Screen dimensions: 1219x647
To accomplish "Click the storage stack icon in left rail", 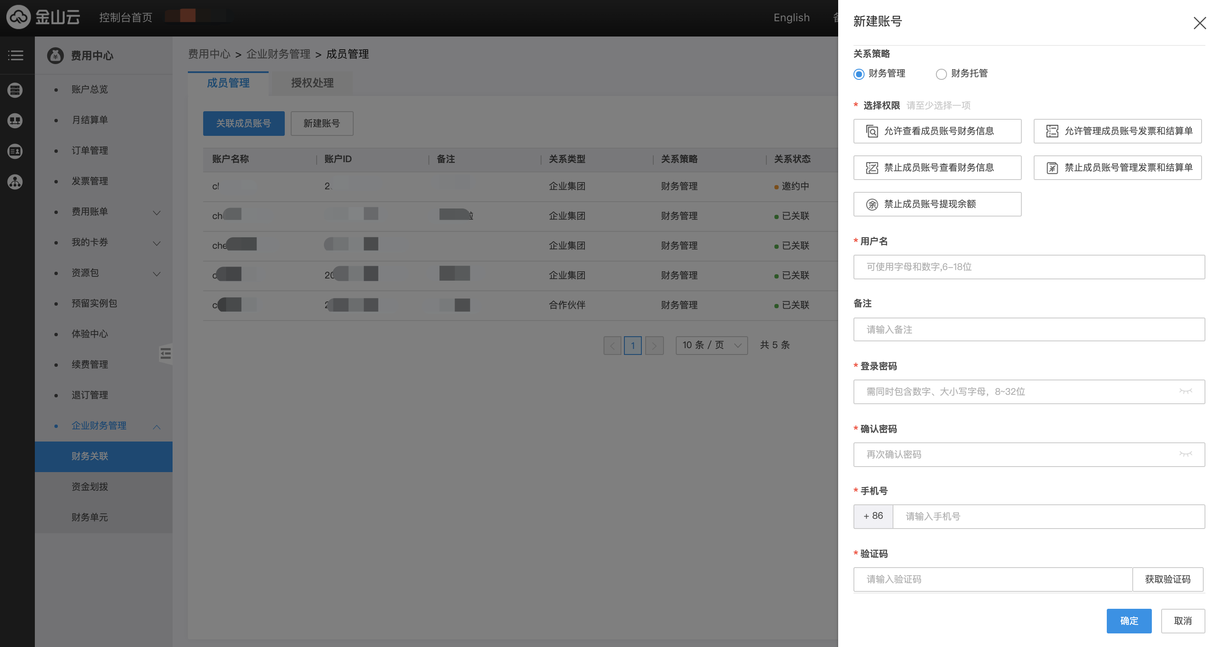I will tap(15, 90).
